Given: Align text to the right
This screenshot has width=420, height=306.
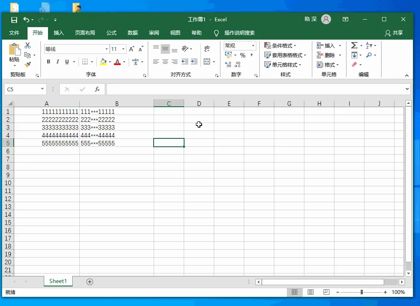Looking at the screenshot, I should coord(175,62).
